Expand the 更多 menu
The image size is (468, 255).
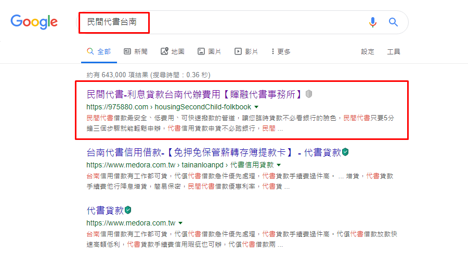click(281, 51)
